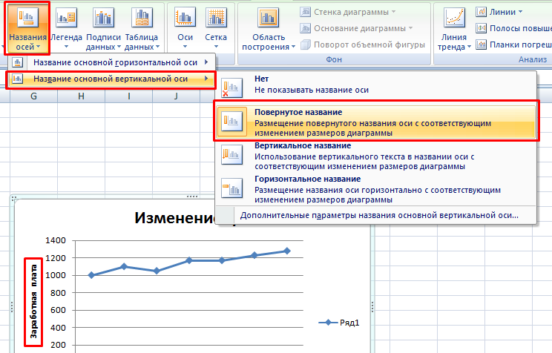Expand the Сетка dropdown arrow

tap(216, 47)
